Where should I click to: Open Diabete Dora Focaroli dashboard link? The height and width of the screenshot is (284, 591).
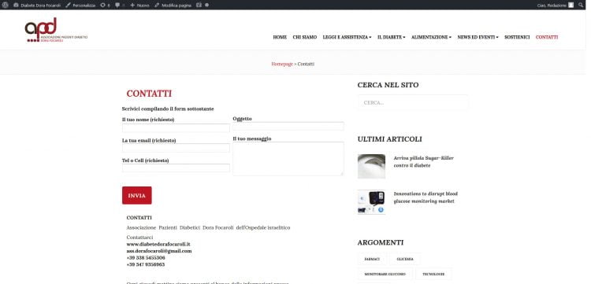point(37,6)
